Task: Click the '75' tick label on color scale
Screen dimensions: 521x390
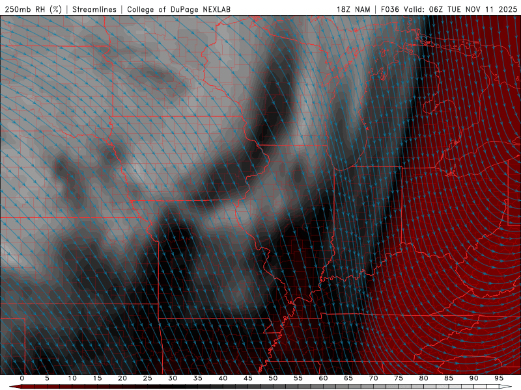Action: 399,378
